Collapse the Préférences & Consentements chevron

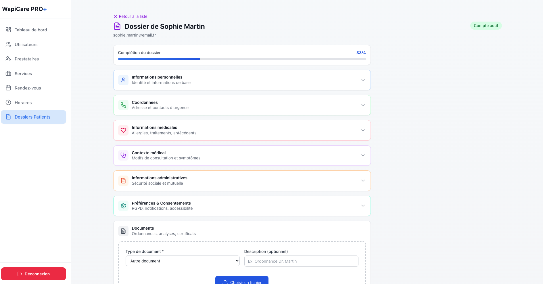(x=363, y=206)
